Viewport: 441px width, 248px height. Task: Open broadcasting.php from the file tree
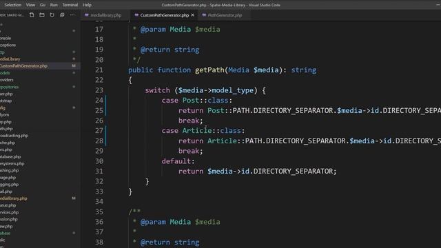14,136
